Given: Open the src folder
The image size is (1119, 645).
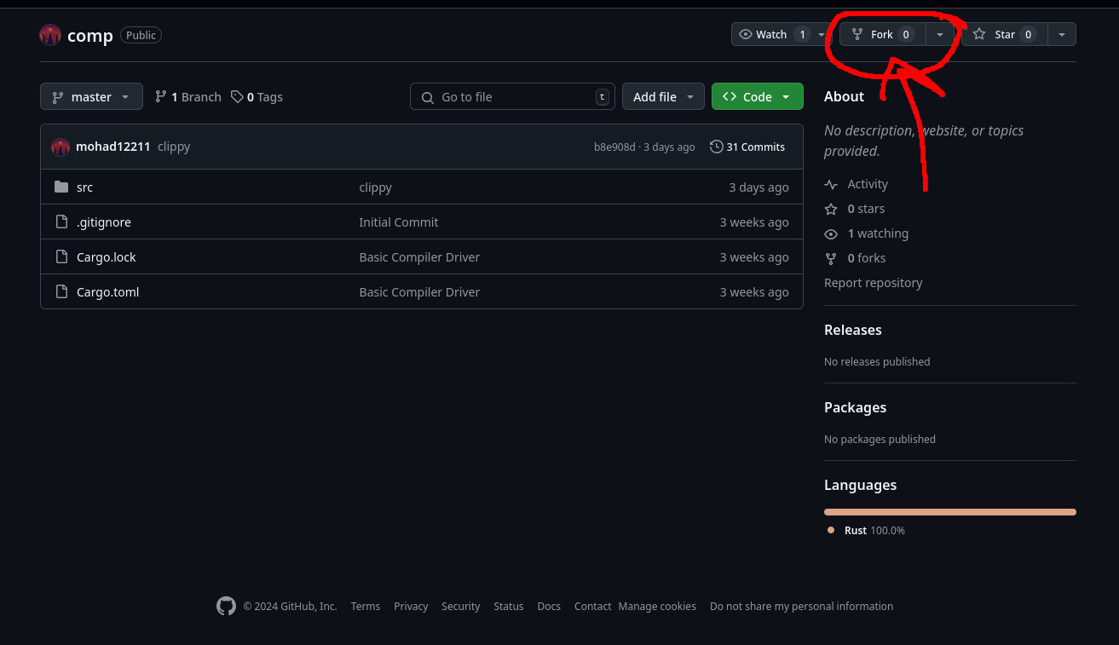Looking at the screenshot, I should click(84, 187).
